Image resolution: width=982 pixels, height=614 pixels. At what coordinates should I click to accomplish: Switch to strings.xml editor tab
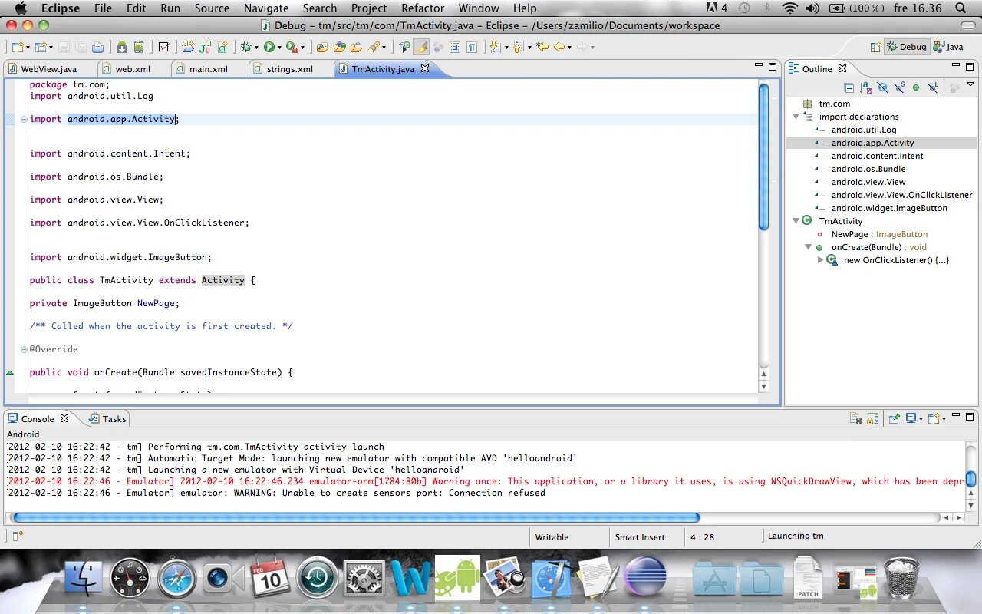(x=290, y=68)
